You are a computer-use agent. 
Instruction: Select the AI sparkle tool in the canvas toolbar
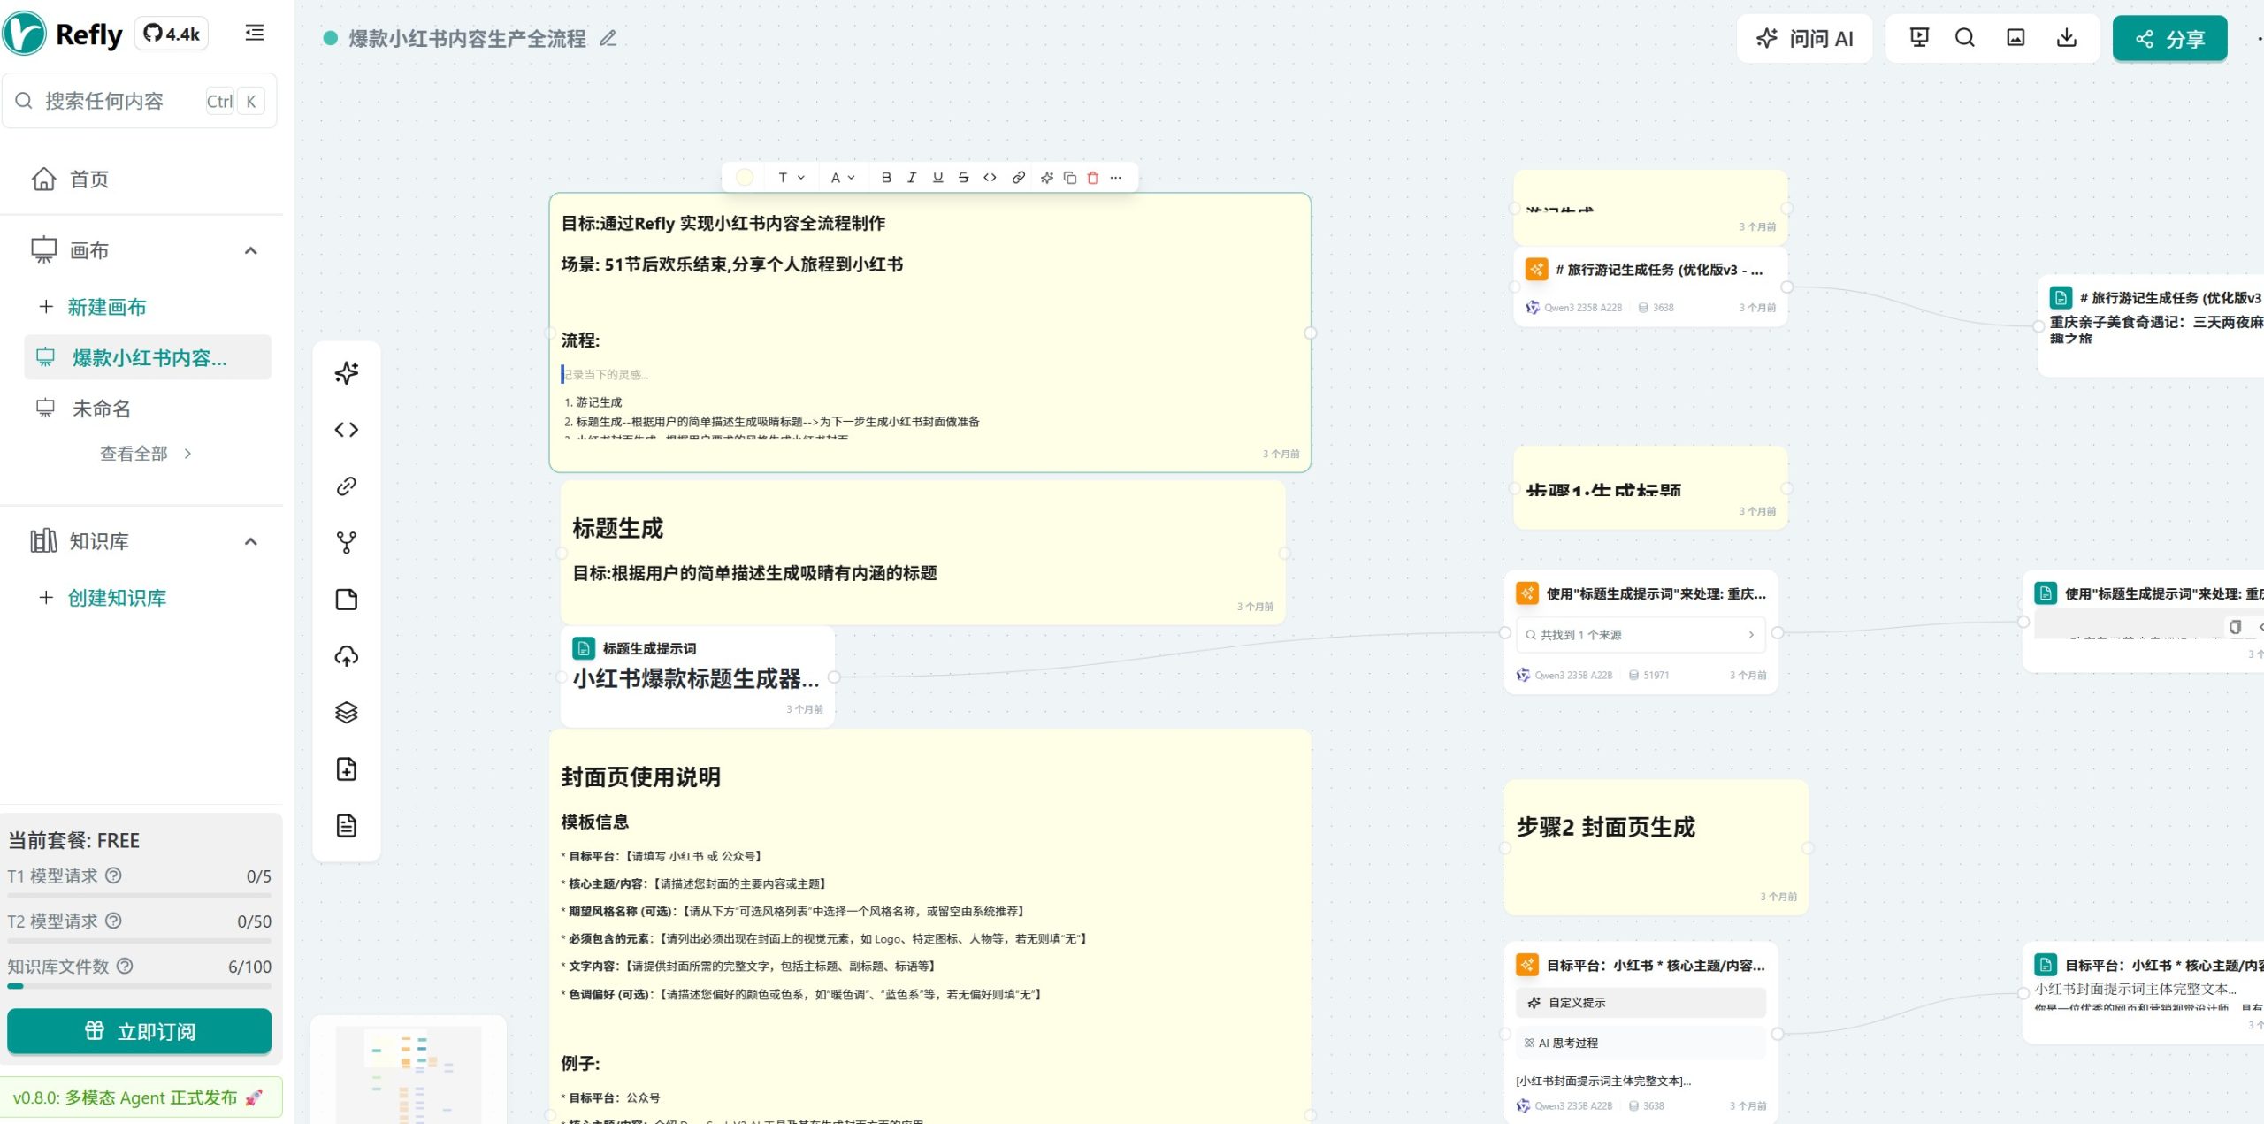[346, 373]
